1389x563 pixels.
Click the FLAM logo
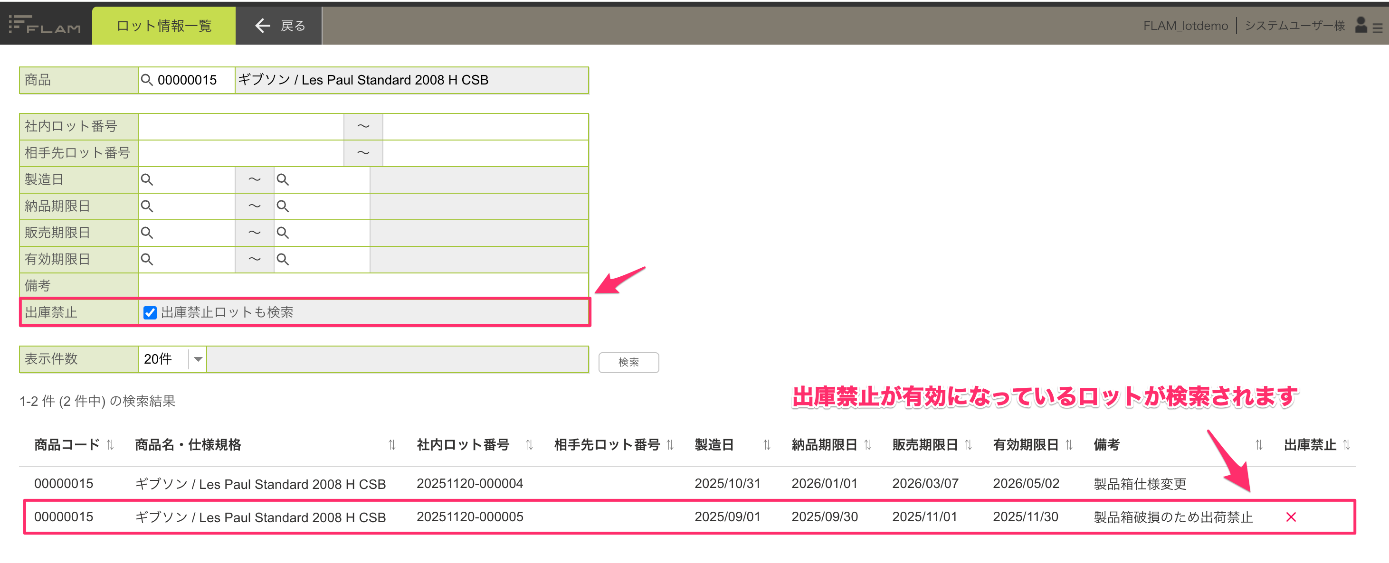point(45,25)
